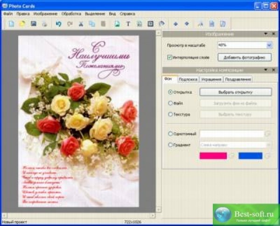Click the Выбрать текстуру button

(x=236, y=114)
